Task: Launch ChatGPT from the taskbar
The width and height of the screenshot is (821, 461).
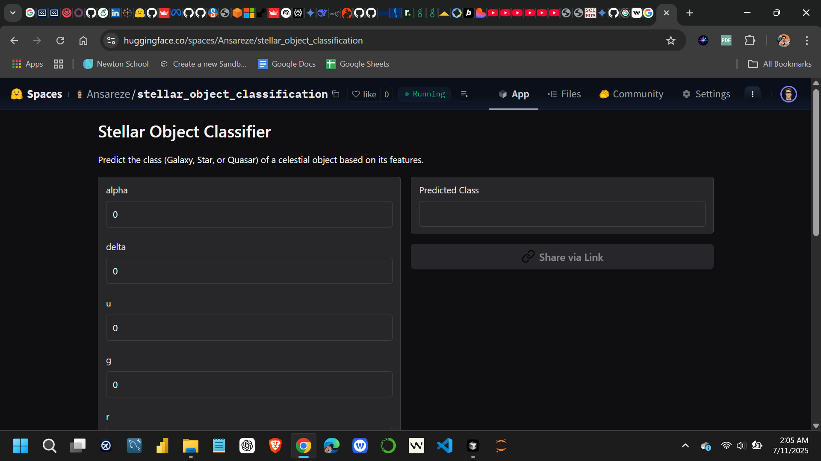Action: coord(247,446)
